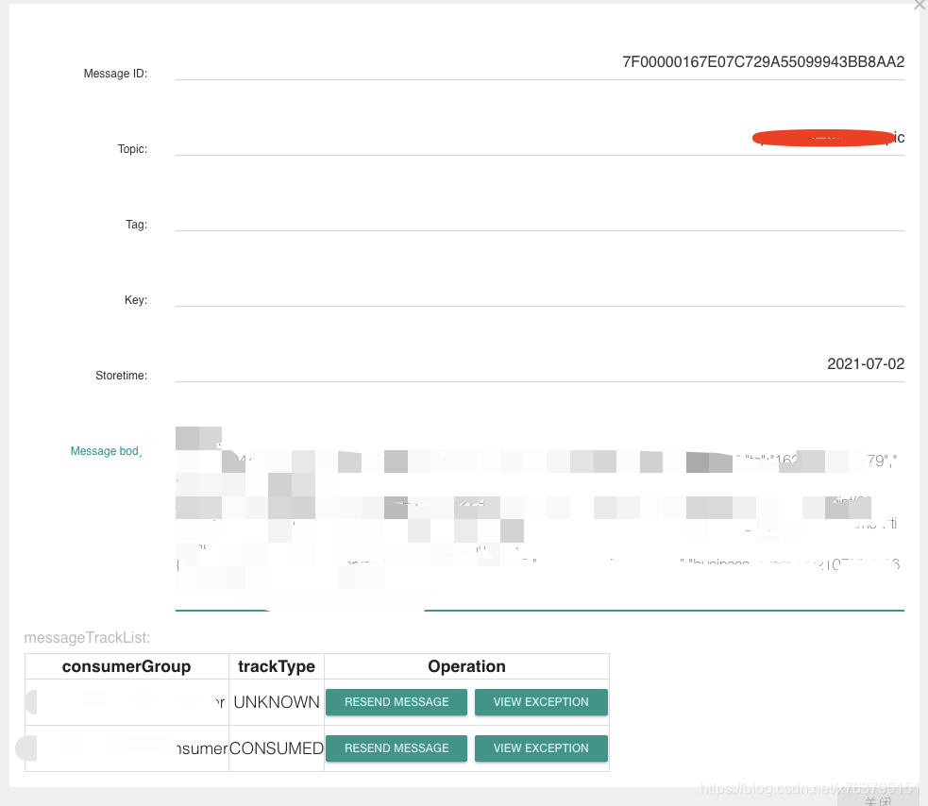Image resolution: width=928 pixels, height=806 pixels.
Task: Focus the empty Tag field
Action: pyautogui.click(x=539, y=215)
